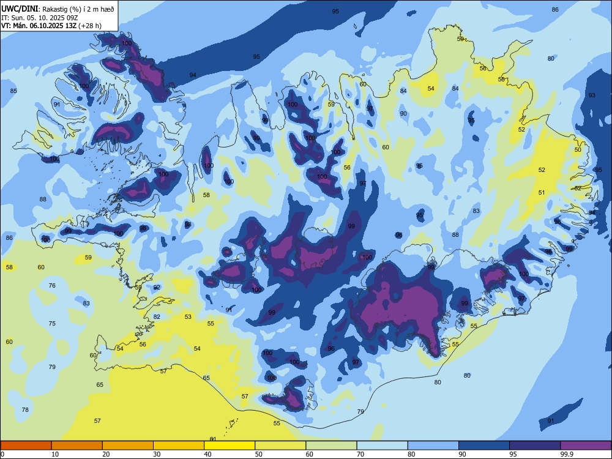The image size is (612, 459).
Task: Click the humidity value '53' on the map
Action: [x=188, y=316]
